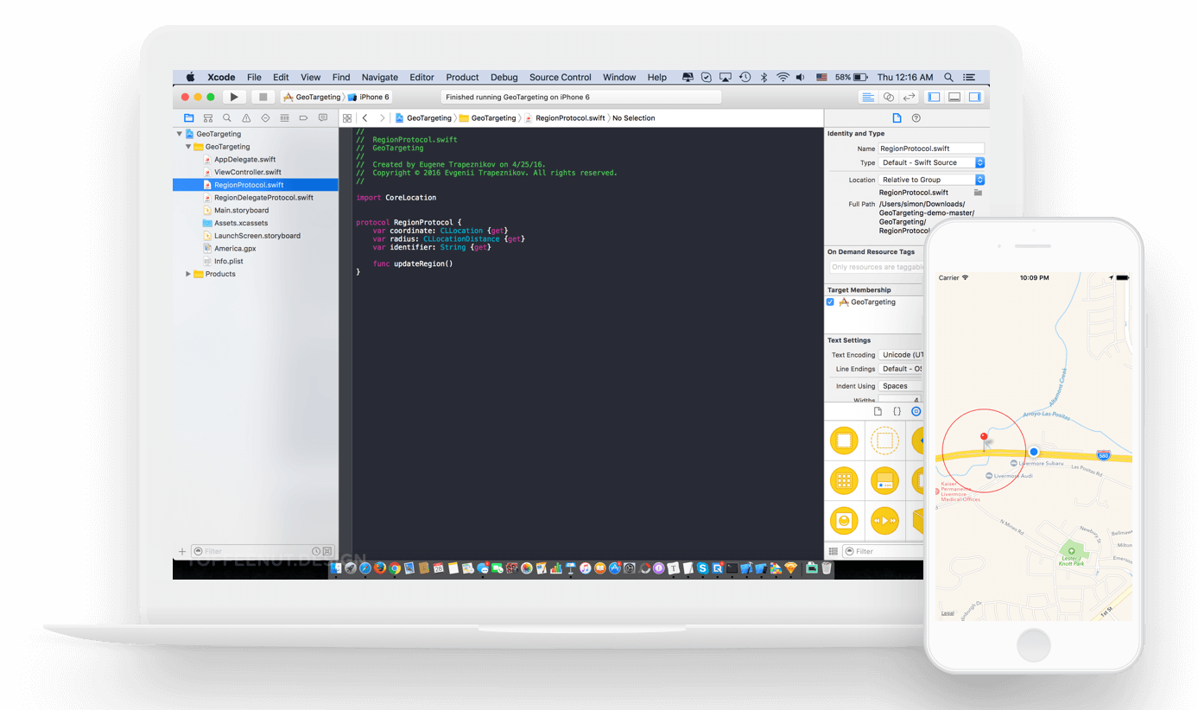This screenshot has height=710, width=1198.
Task: Open the Quick Help inspector icon
Action: (x=916, y=118)
